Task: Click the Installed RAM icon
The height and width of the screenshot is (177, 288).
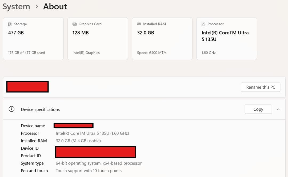Action: [x=139, y=24]
